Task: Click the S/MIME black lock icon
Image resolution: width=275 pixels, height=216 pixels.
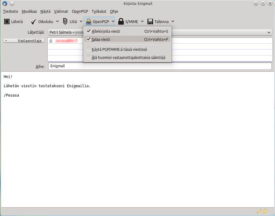Action: 121,22
